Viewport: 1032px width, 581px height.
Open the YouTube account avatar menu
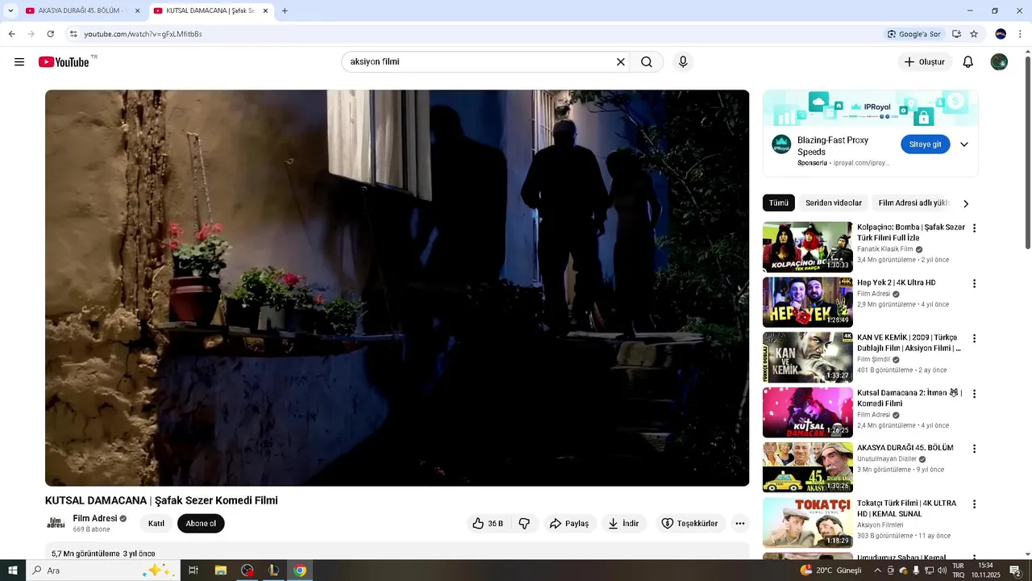click(999, 62)
